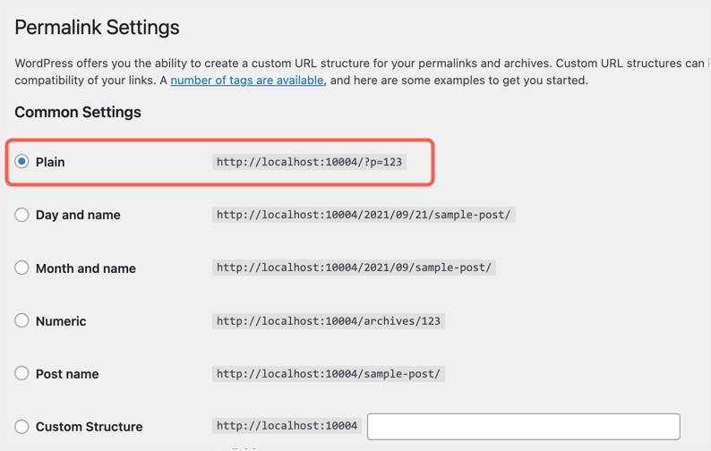Screen dimensions: 711x451
Task: Enable the Post name radio button
Action: pos(21,373)
